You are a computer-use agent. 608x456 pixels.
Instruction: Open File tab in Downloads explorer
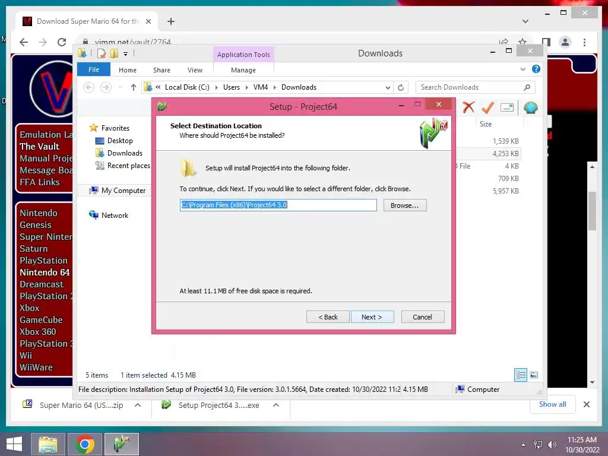point(93,69)
